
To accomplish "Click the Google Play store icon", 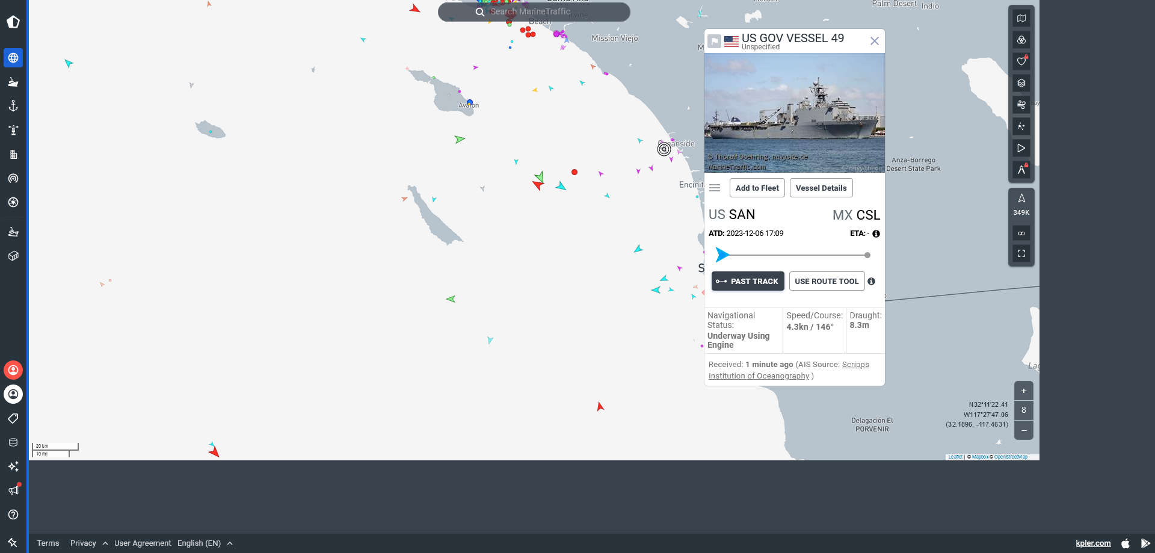I will coord(1145,543).
